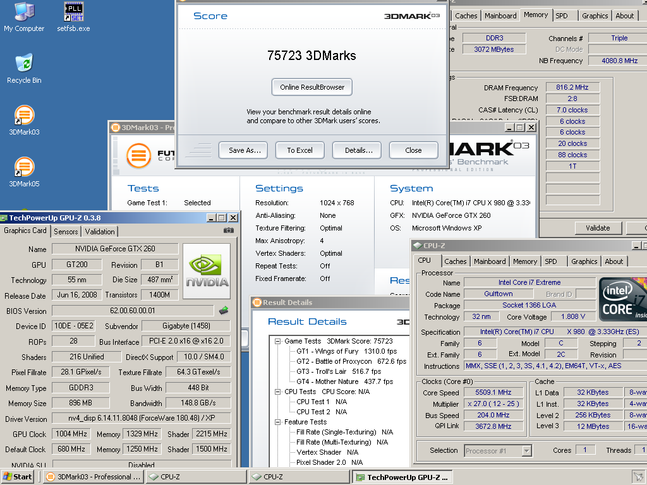The height and width of the screenshot is (485, 647).
Task: Switch to the first CPU-Z taskbar button
Action: coord(196,477)
